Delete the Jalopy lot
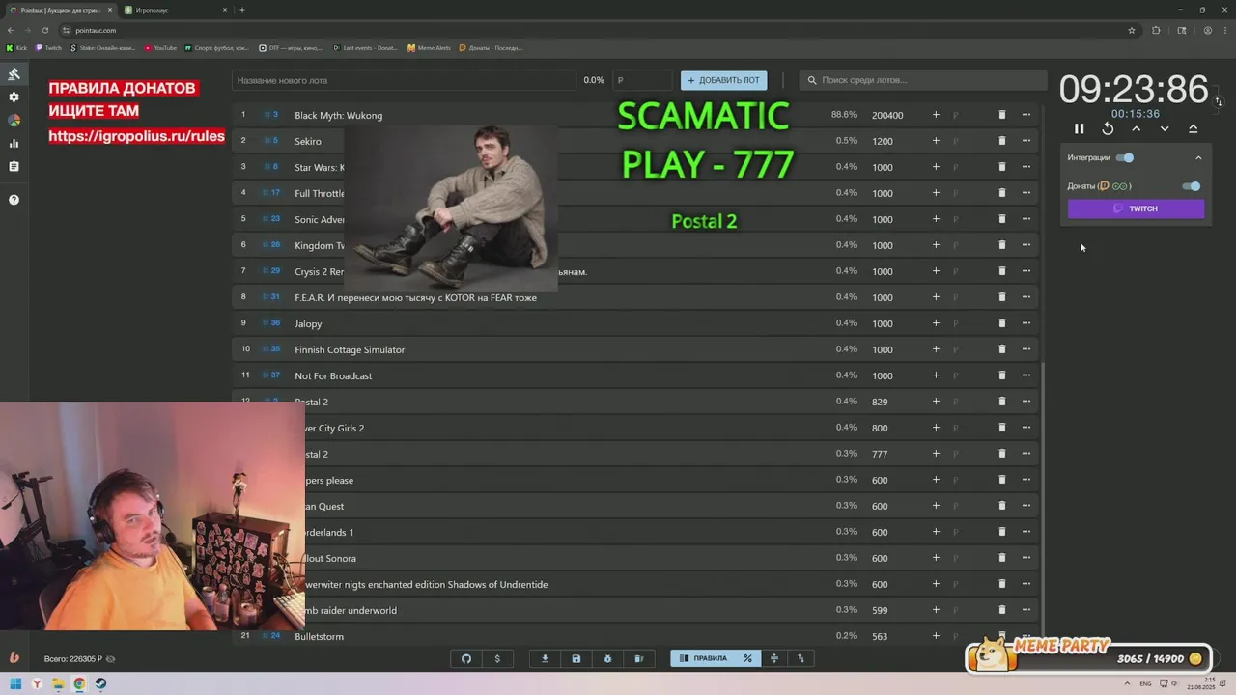 coord(1001,323)
